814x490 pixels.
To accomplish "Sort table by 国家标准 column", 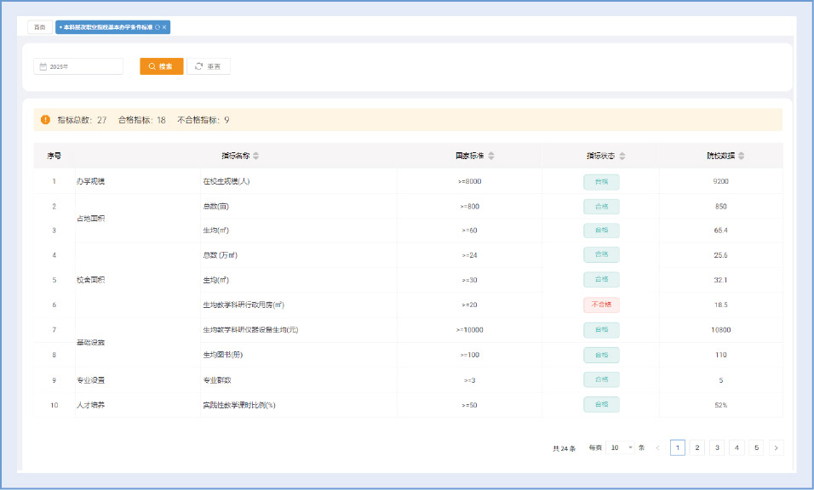I will coord(490,156).
